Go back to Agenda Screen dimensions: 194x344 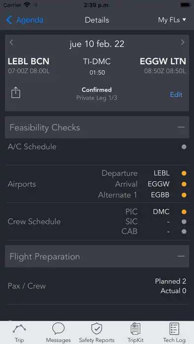point(25,20)
